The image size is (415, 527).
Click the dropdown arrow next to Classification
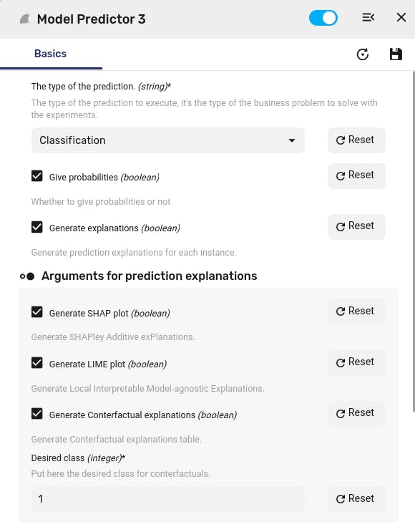click(x=292, y=140)
